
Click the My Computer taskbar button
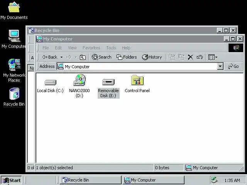154,180
